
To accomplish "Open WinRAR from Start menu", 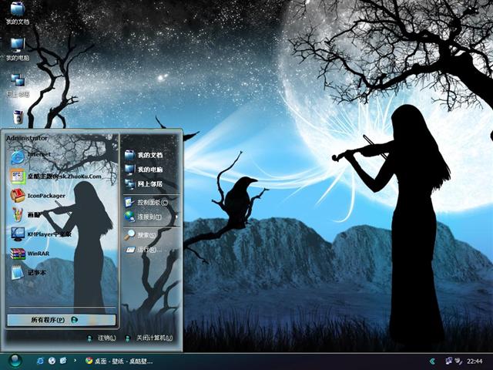I will point(29,254).
